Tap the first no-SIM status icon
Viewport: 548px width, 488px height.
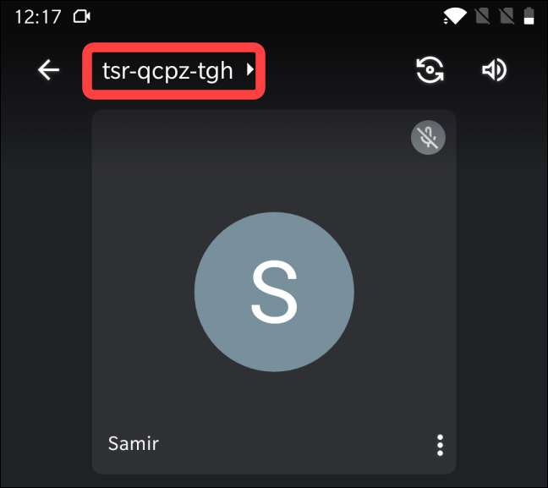pos(482,16)
